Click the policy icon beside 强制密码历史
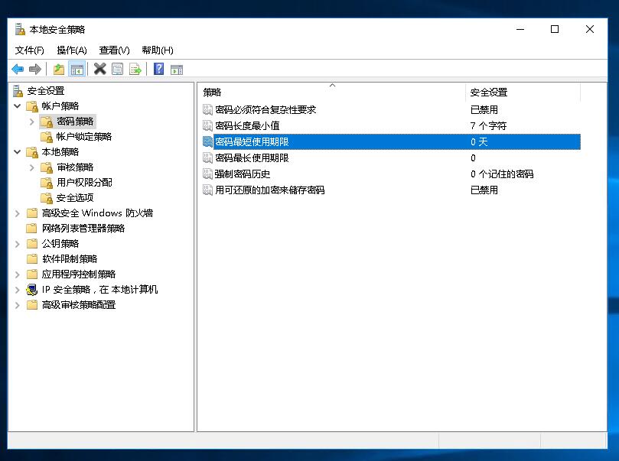This screenshot has height=461, width=619. pos(207,174)
